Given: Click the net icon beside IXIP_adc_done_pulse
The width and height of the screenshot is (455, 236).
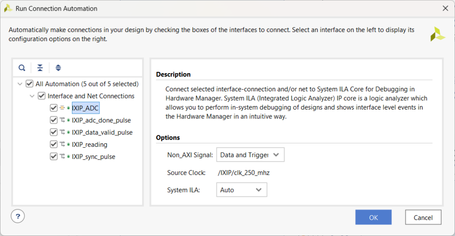Looking at the screenshot, I should [x=62, y=120].
